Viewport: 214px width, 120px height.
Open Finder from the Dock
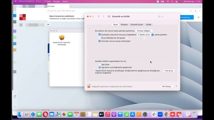pos(20,114)
